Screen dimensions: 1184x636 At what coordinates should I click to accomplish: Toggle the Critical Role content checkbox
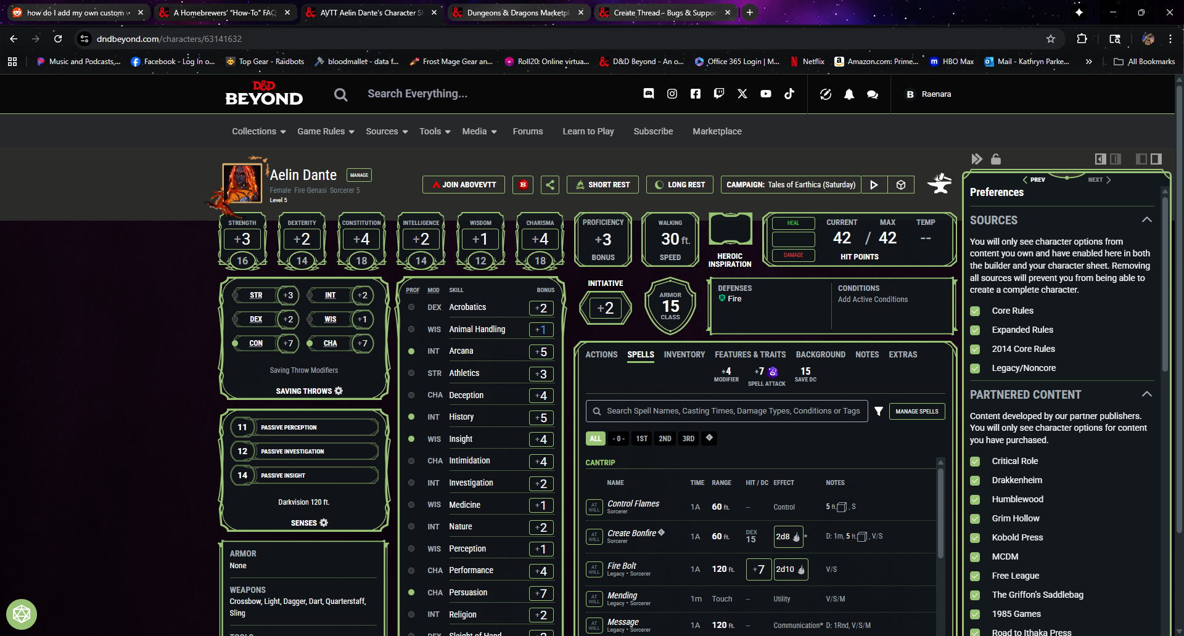pyautogui.click(x=975, y=462)
